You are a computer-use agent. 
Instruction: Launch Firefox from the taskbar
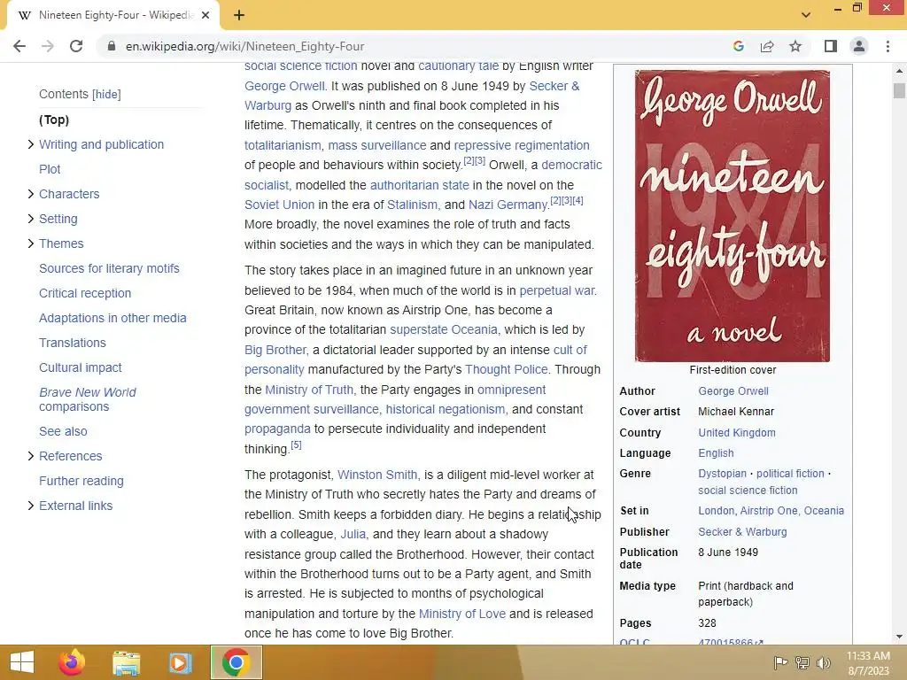(72, 662)
